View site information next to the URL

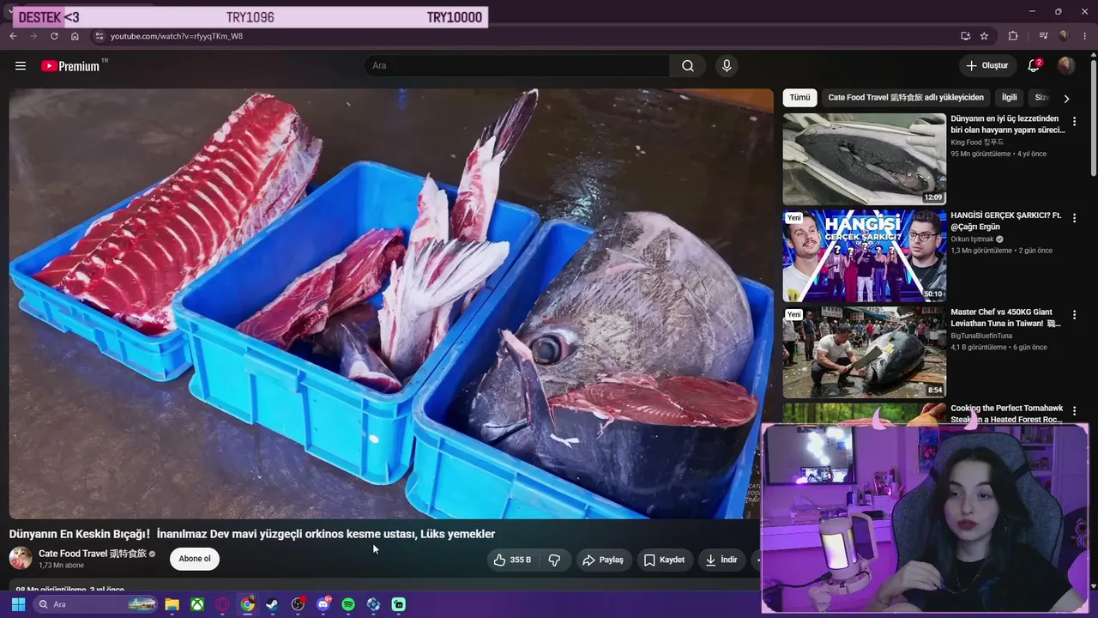point(99,36)
